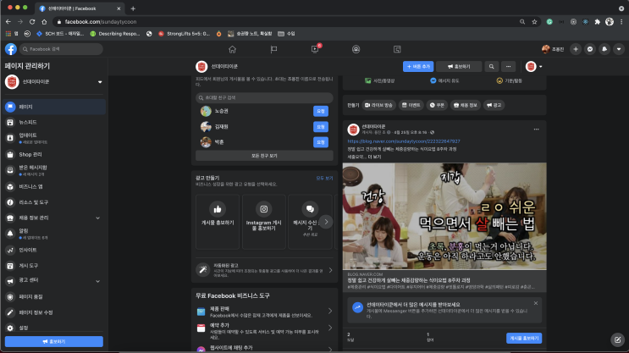Open the Groups icon in top navigation
Screen dimensions: 629x353
(x=356, y=49)
